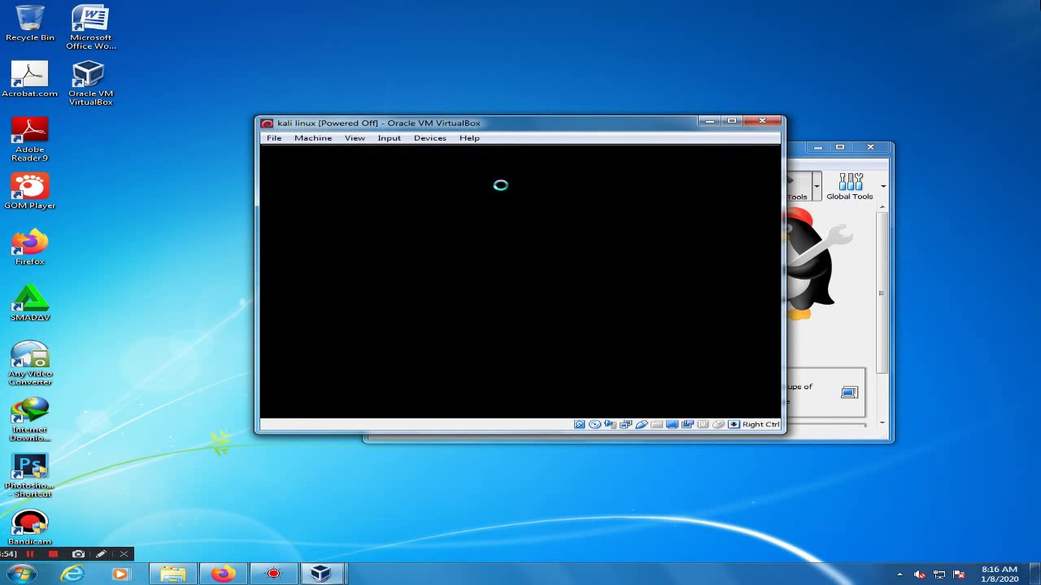Select the Acrobat.com desktop icon
This screenshot has height=585, width=1041.
30,80
